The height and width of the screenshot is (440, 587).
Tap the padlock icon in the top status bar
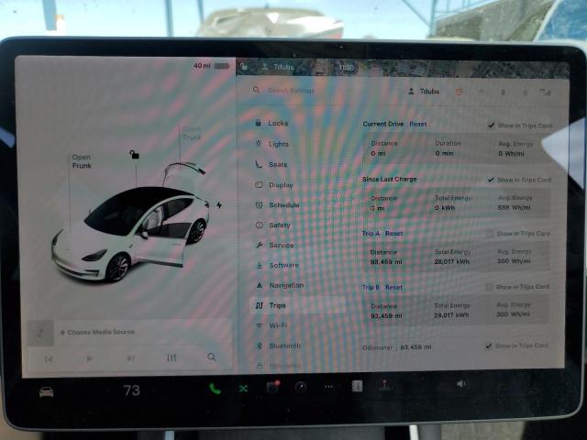tap(244, 67)
